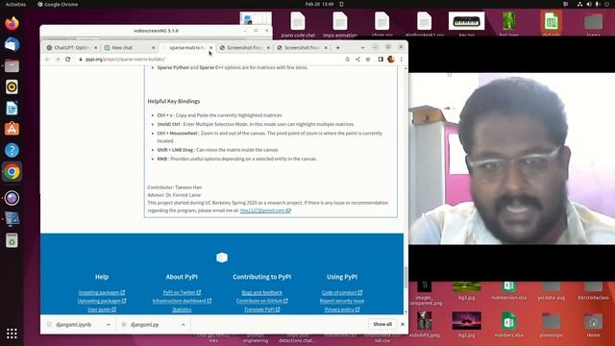The width and height of the screenshot is (615, 346).
Task: Open Chrome profile avatar
Action: point(391,60)
